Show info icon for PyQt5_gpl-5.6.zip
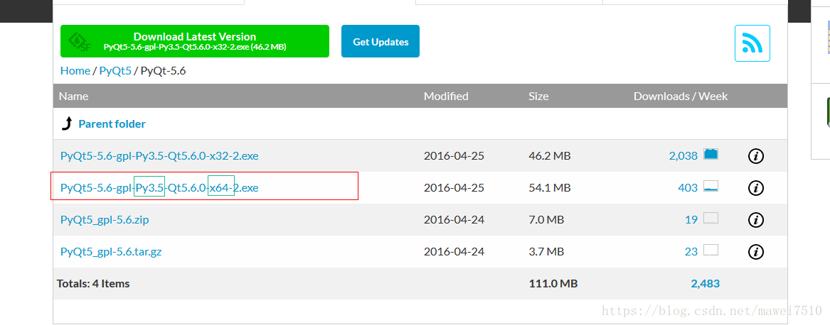Viewport: 830px width, 325px height. click(x=755, y=220)
